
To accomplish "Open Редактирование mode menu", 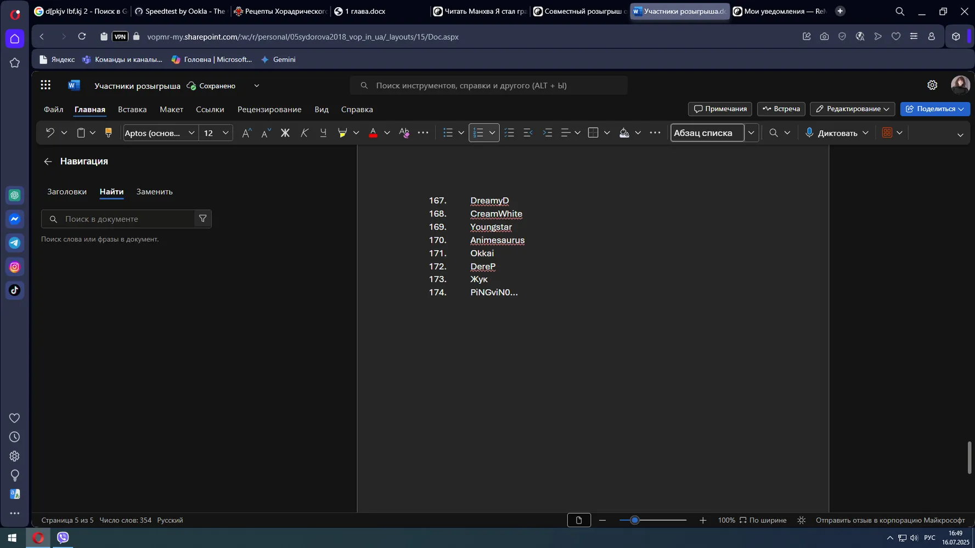I will pos(853,109).
